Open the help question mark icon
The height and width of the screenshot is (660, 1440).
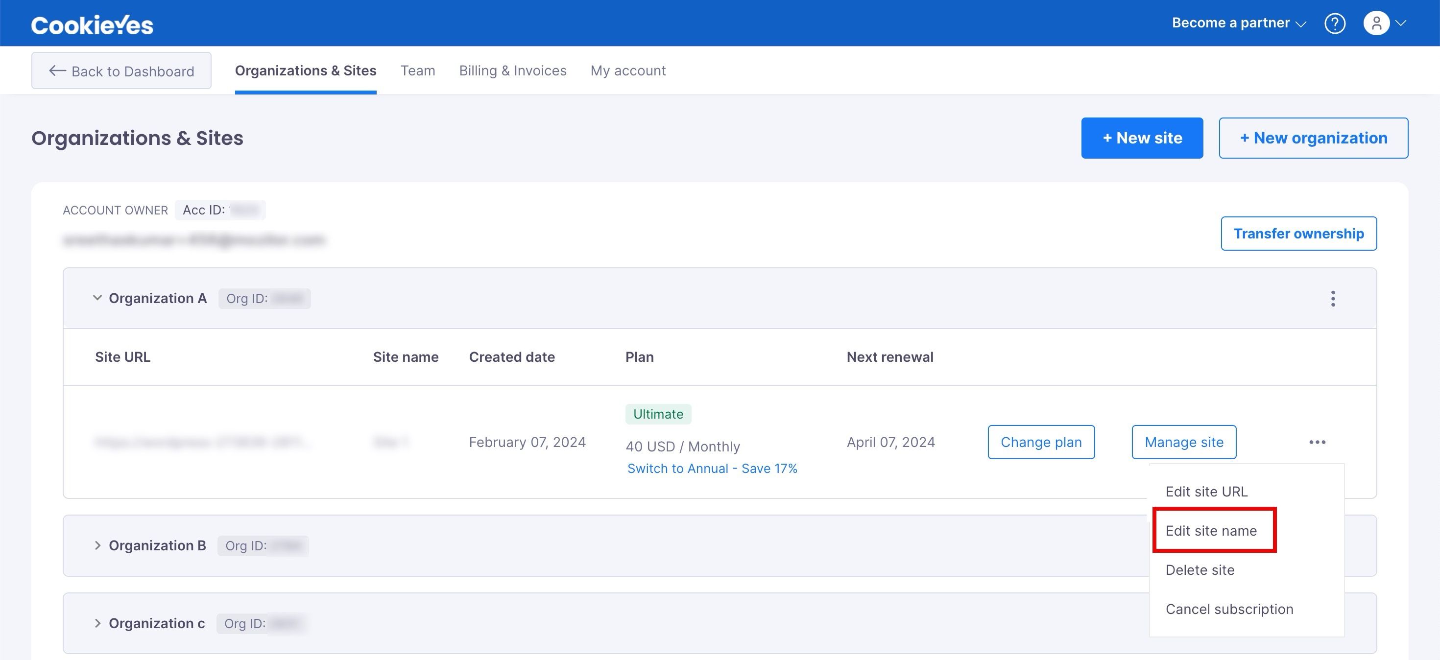1334,24
